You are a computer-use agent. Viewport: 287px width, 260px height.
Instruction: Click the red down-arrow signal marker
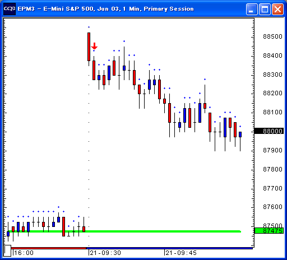(94, 46)
